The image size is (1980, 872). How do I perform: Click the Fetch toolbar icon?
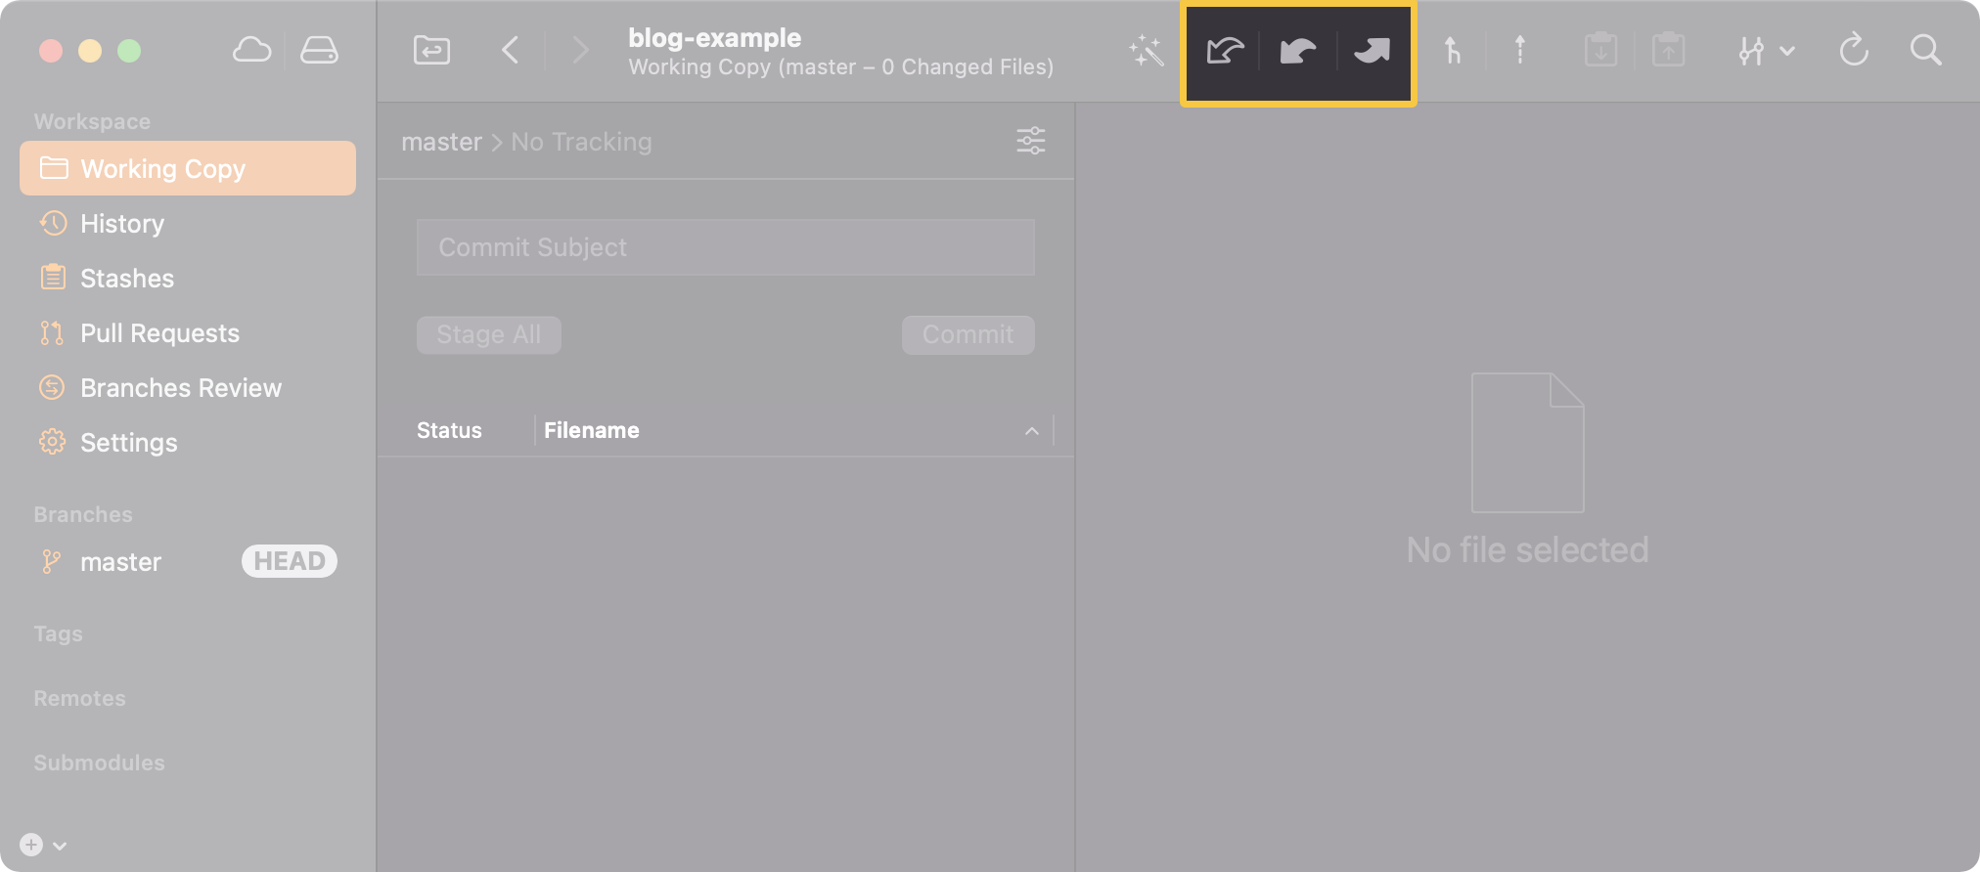1225,50
